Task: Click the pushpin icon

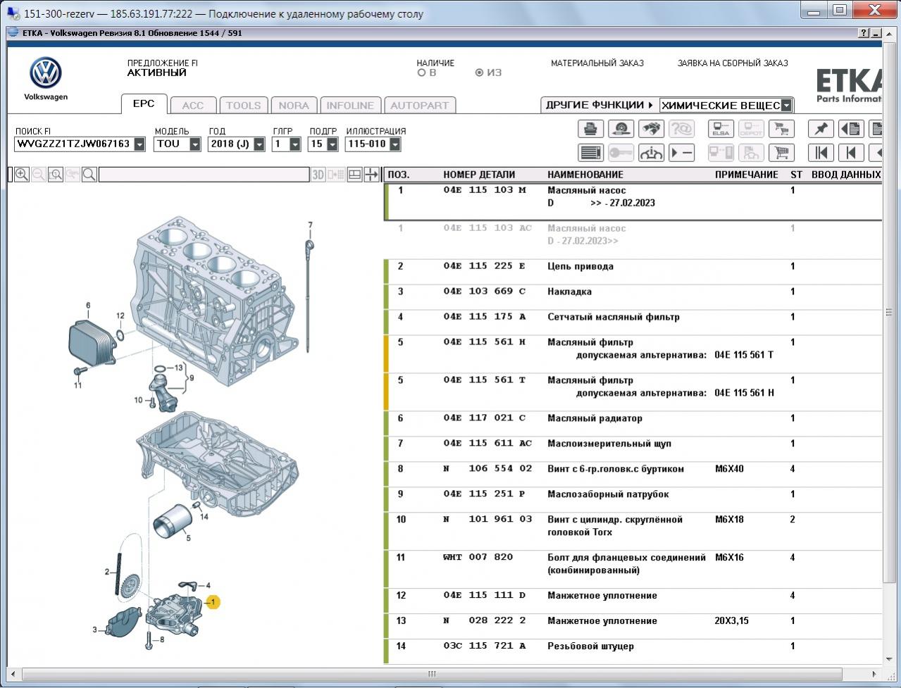Action: point(821,129)
